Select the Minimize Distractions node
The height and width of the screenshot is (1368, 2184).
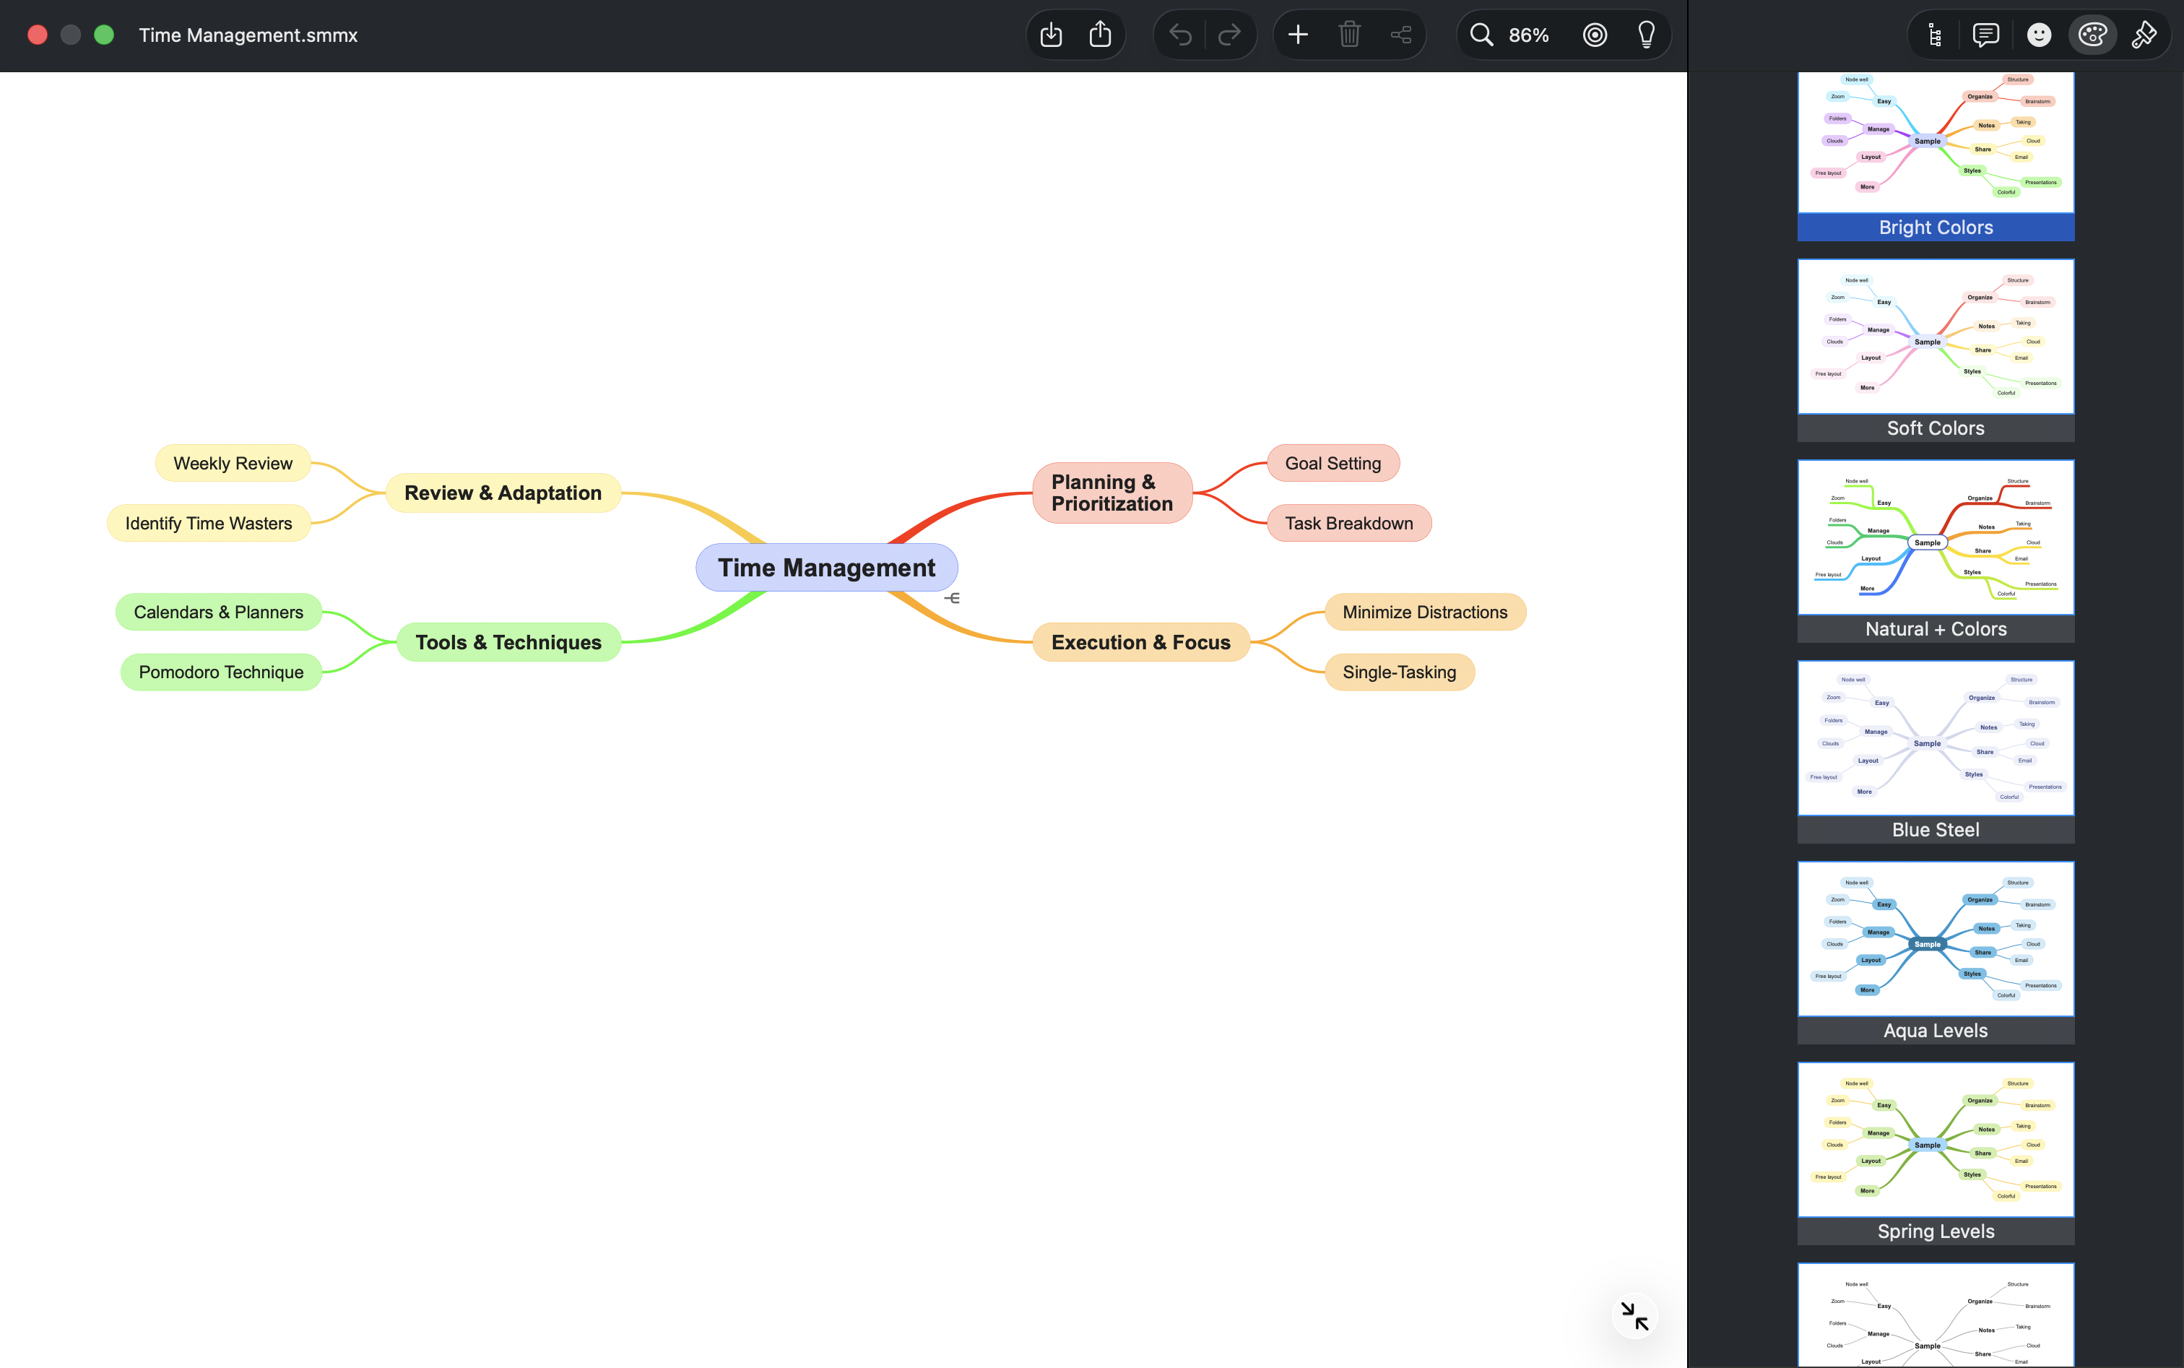1425,612
